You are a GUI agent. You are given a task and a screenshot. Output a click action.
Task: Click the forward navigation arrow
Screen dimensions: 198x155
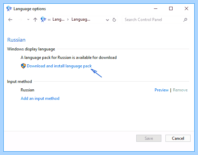20,20
